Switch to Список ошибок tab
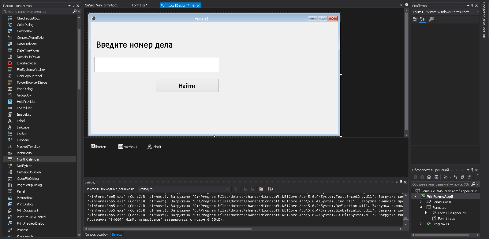 point(97,234)
